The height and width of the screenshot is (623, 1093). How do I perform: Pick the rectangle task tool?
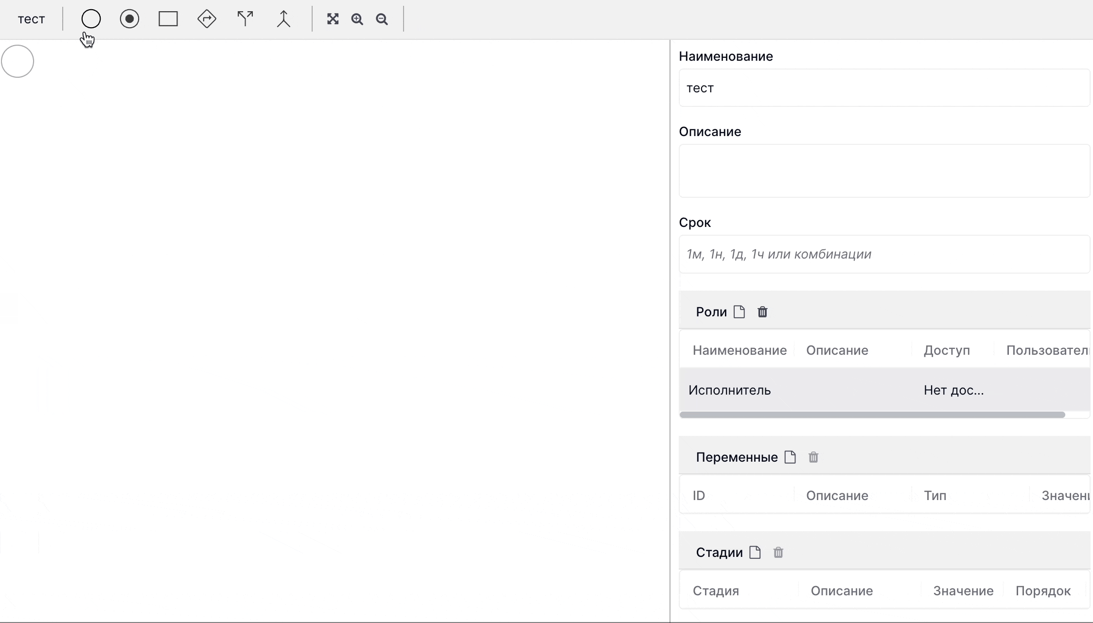click(x=168, y=19)
